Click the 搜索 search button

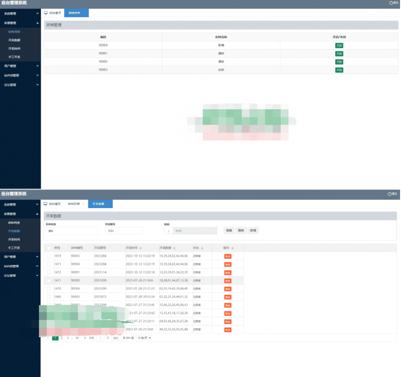pyautogui.click(x=229, y=231)
